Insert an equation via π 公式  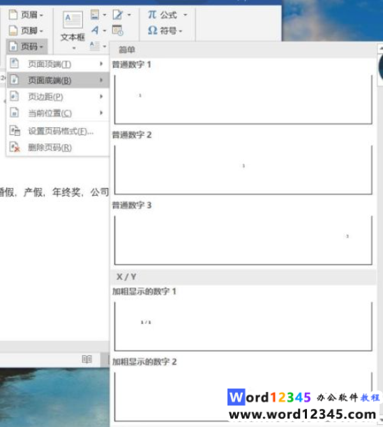163,15
